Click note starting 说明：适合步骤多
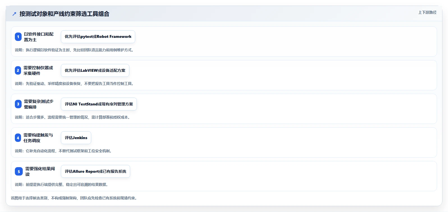 coord(73,117)
